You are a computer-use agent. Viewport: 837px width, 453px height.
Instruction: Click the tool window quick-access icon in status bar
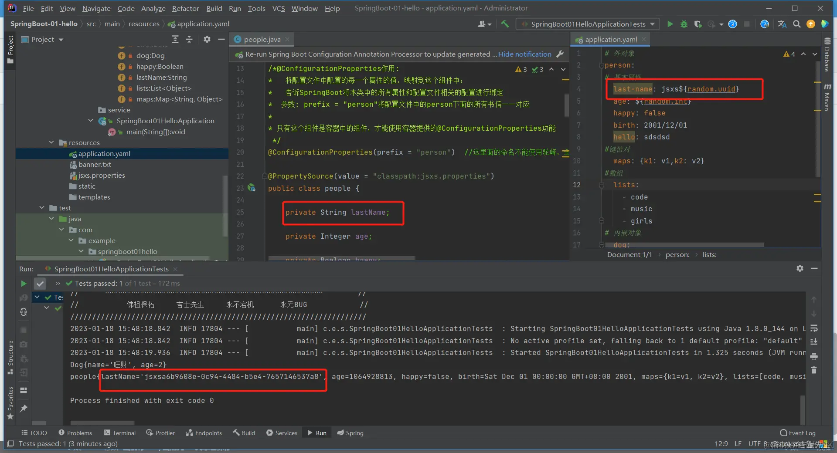(11, 444)
